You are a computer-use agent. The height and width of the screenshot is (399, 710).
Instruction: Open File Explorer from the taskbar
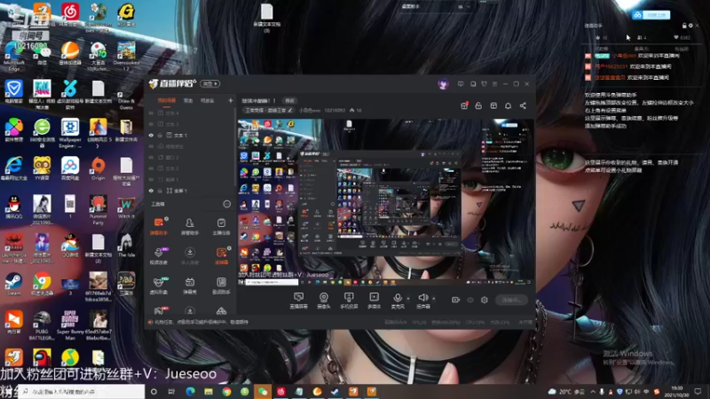[x=209, y=391]
